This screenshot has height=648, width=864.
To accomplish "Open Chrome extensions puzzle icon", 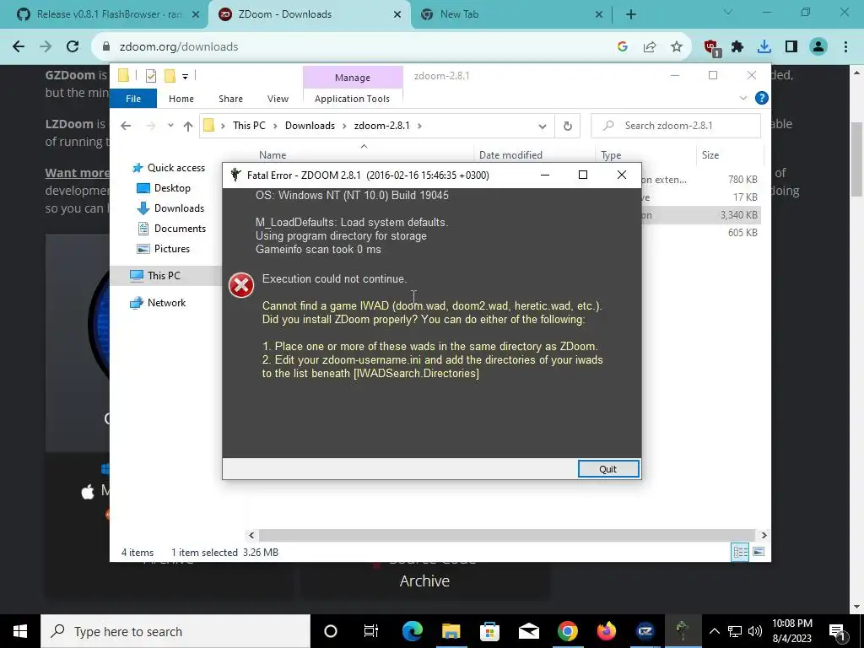I will click(x=737, y=47).
